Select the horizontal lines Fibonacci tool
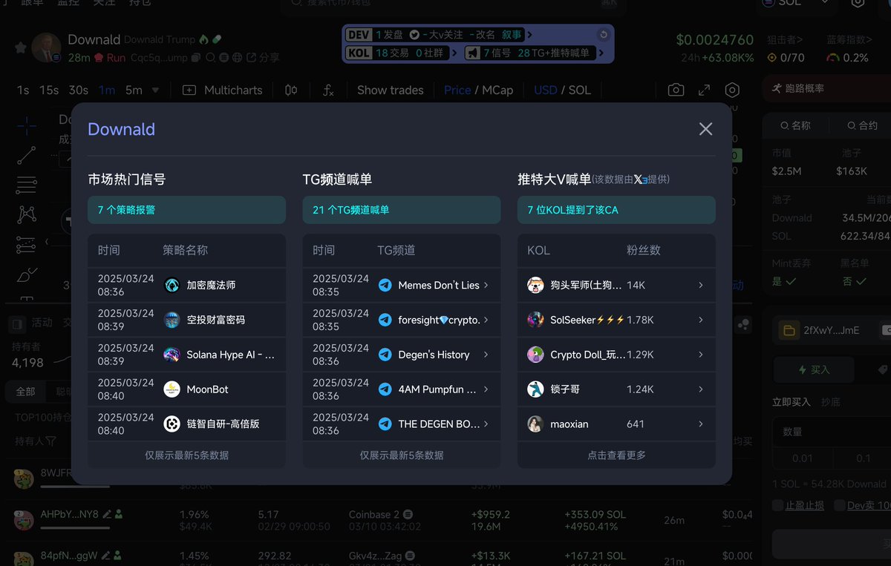Image resolution: width=891 pixels, height=566 pixels. (27, 185)
